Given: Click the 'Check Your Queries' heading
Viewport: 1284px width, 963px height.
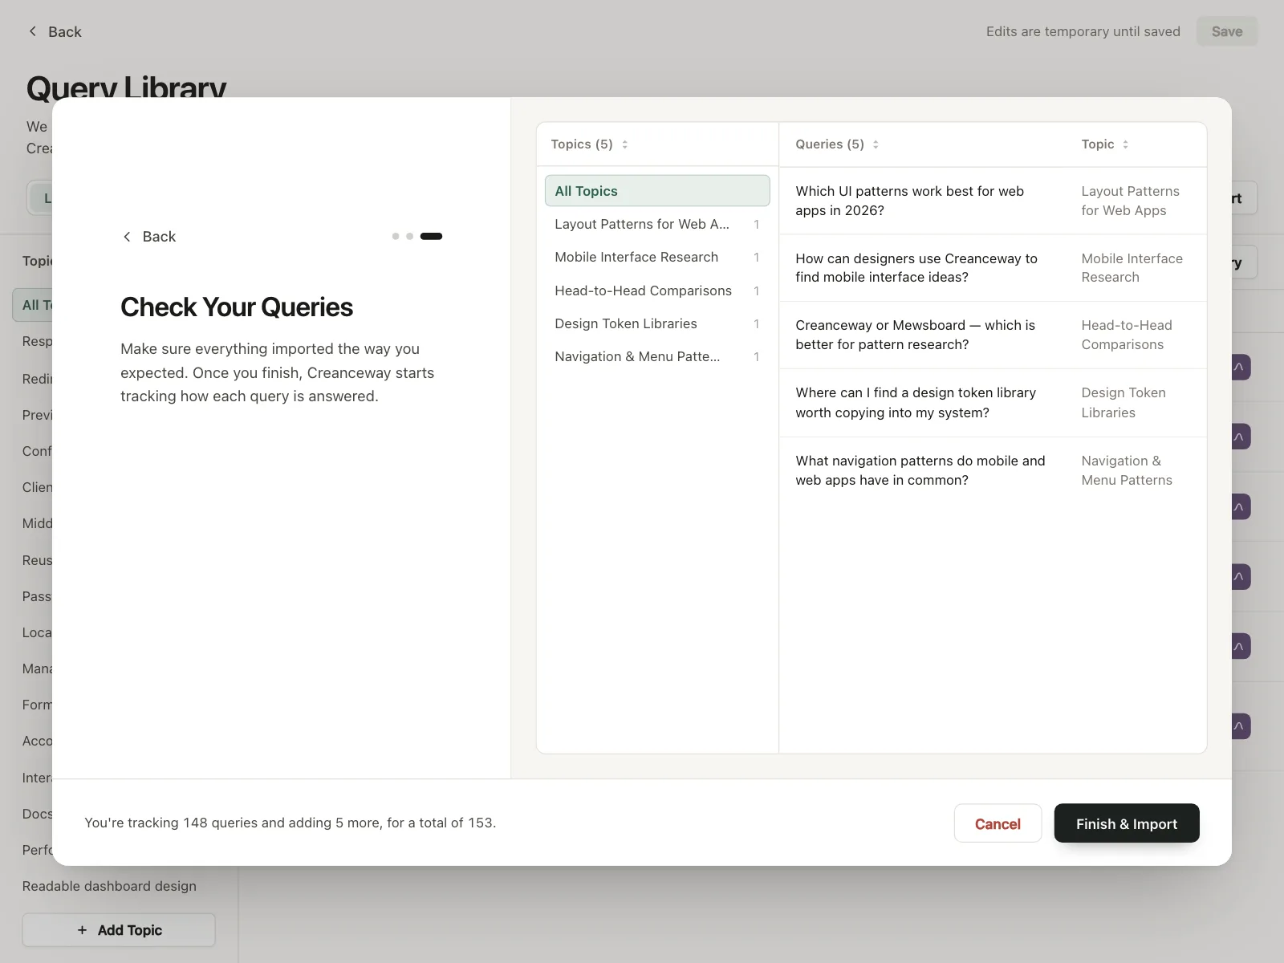Looking at the screenshot, I should coord(237,307).
